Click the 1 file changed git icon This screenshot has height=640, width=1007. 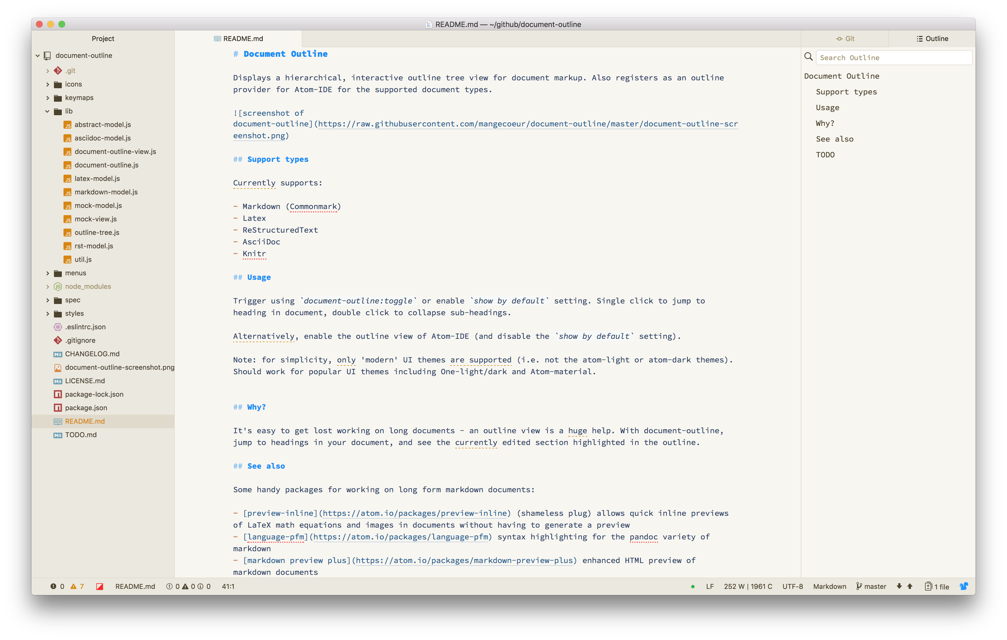[937, 587]
